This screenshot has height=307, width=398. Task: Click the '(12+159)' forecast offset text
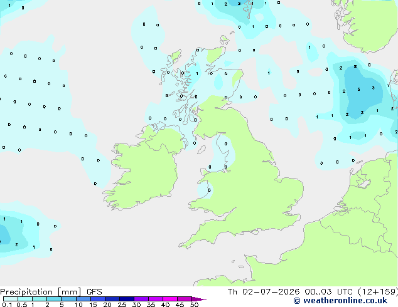(x=378, y=292)
